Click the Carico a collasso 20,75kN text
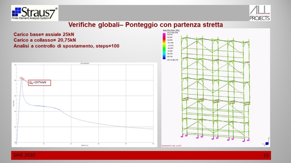This screenshot has width=291, height=163. coord(46,40)
